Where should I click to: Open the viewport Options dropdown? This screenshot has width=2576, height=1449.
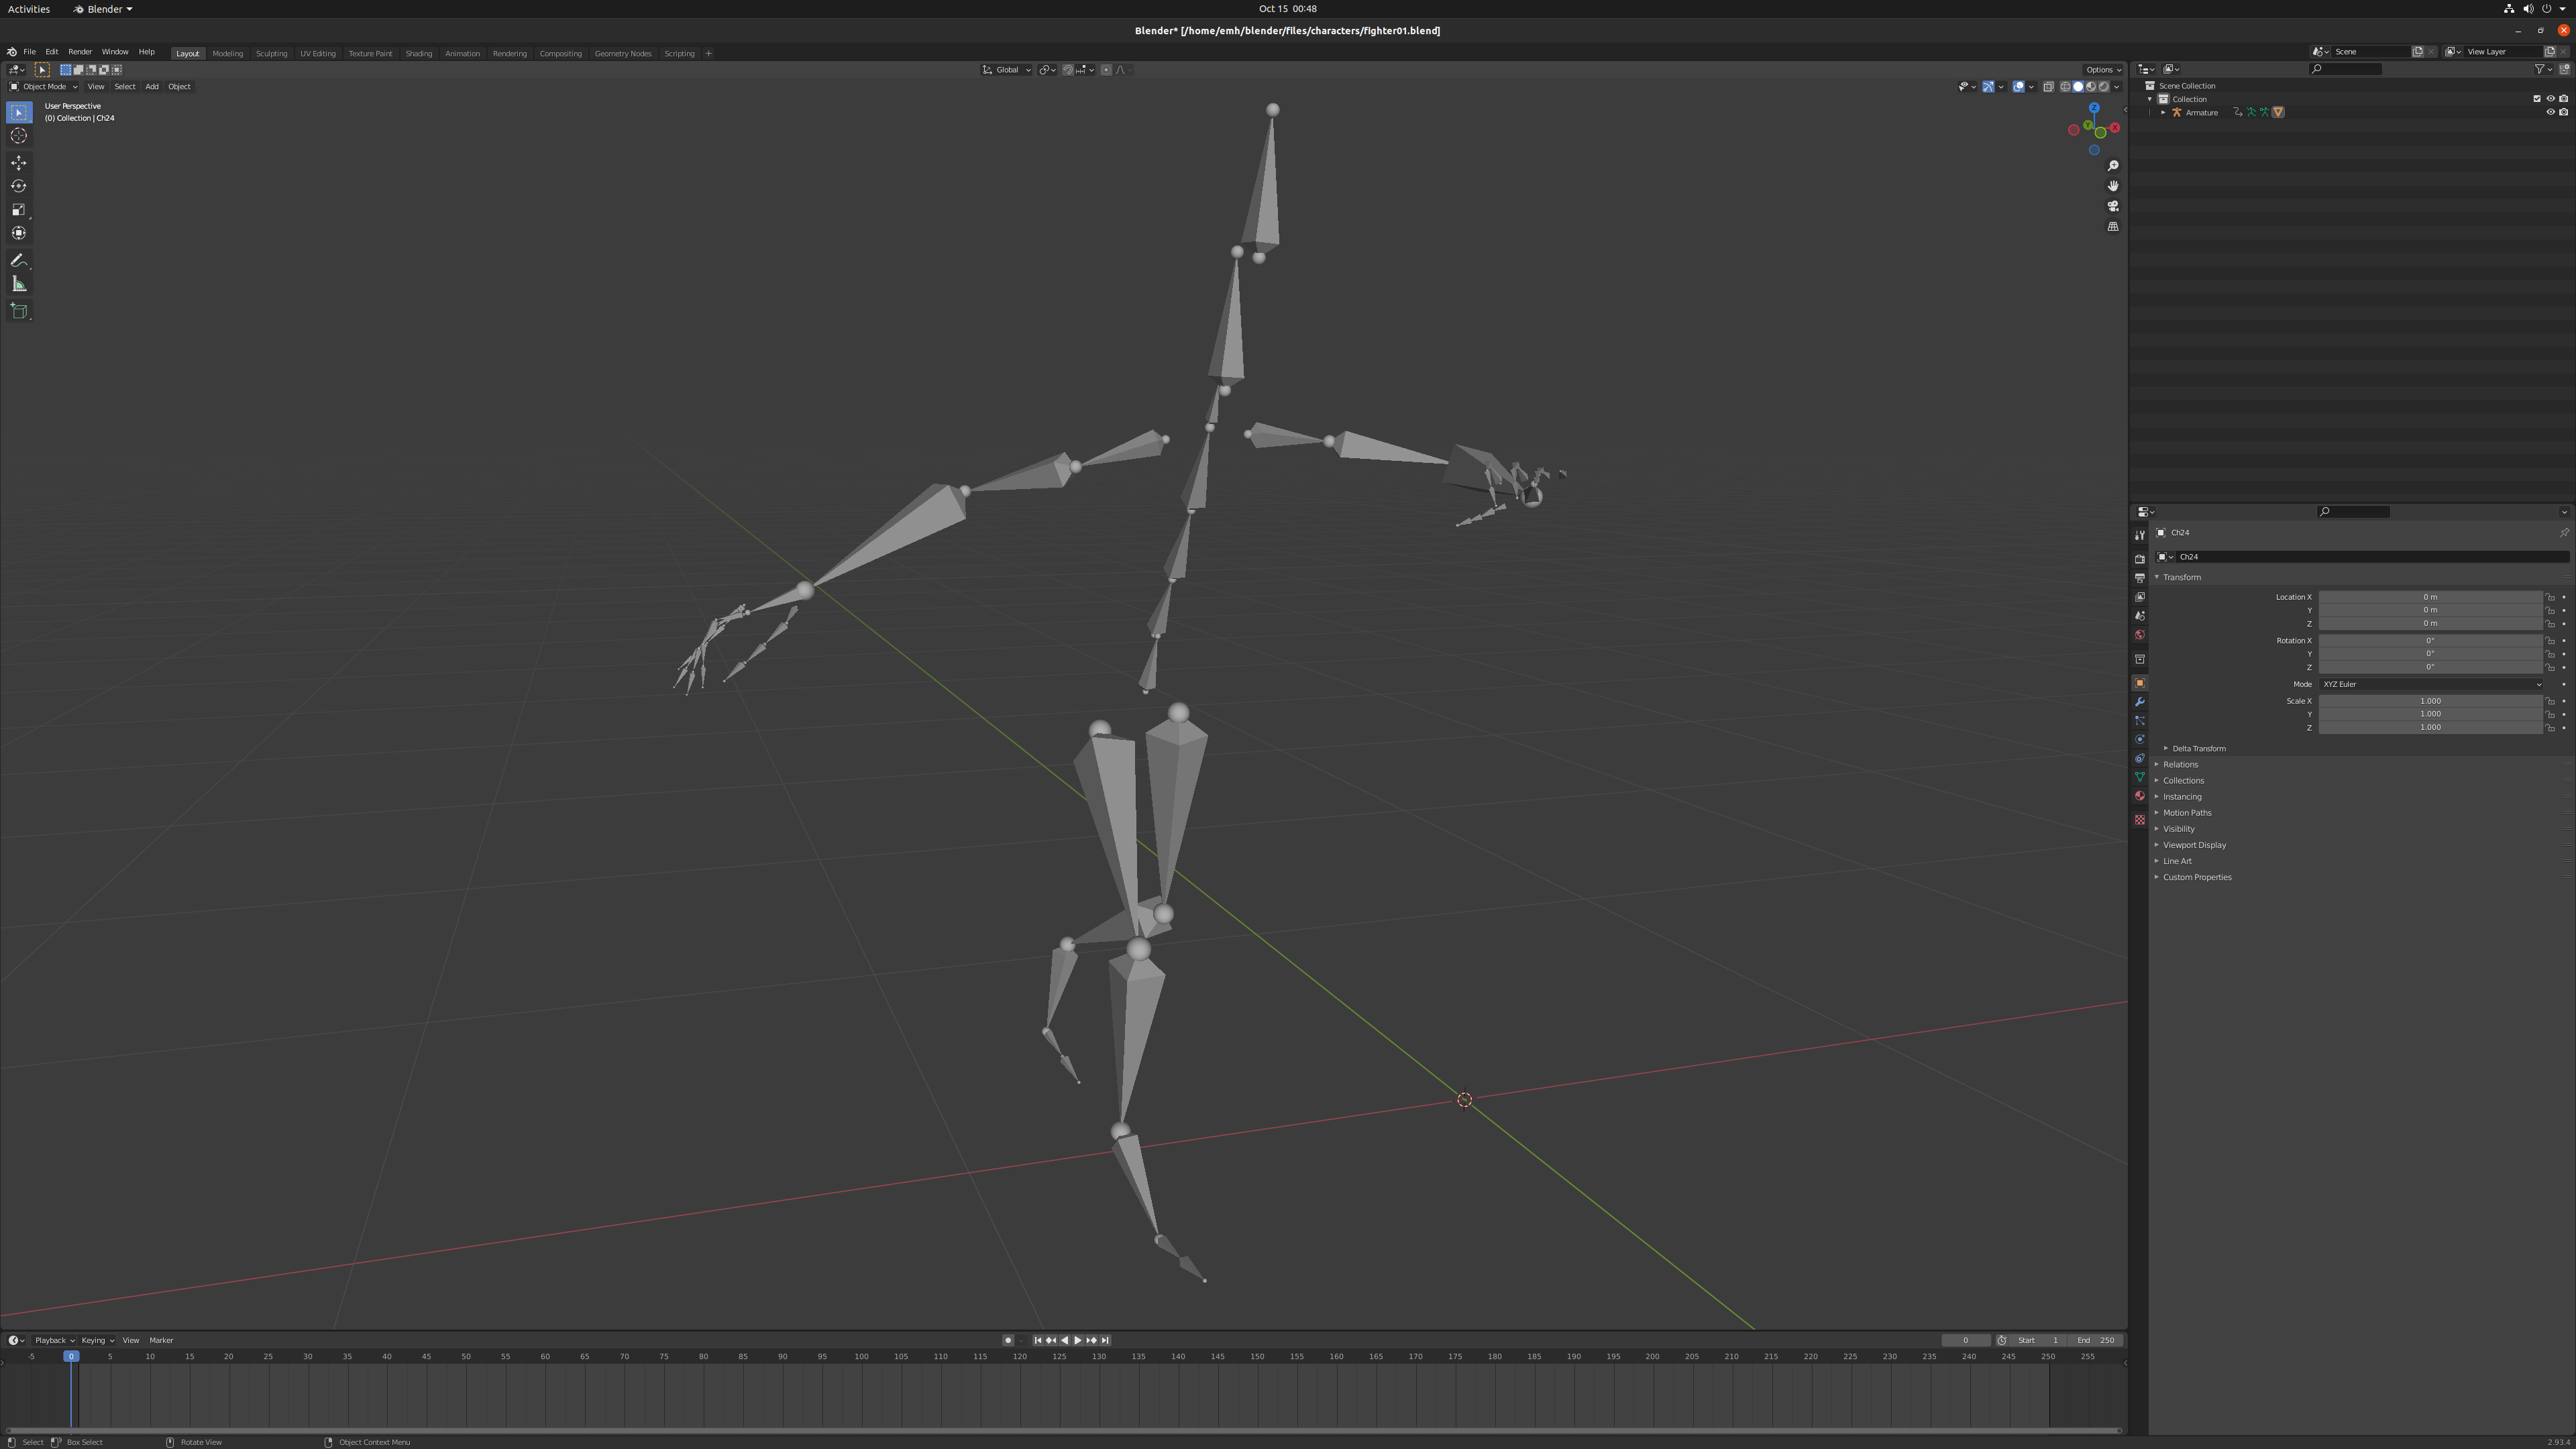coord(2103,70)
